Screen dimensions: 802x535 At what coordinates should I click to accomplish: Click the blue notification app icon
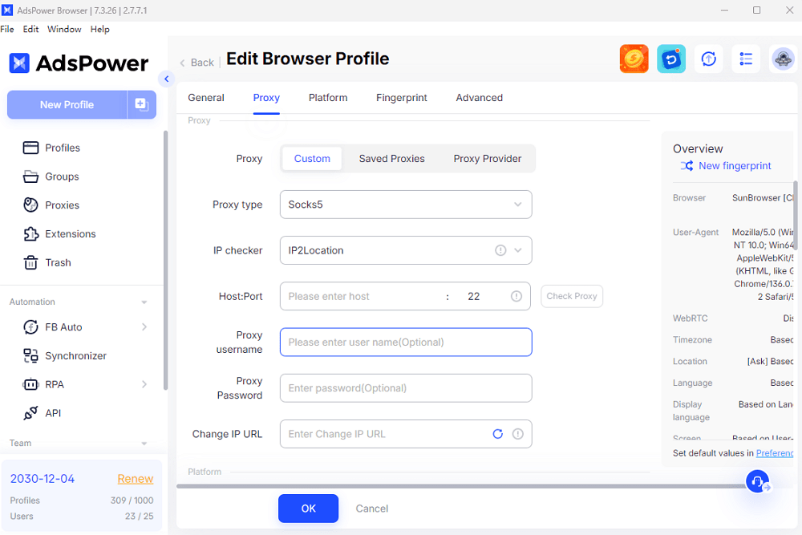tap(671, 59)
